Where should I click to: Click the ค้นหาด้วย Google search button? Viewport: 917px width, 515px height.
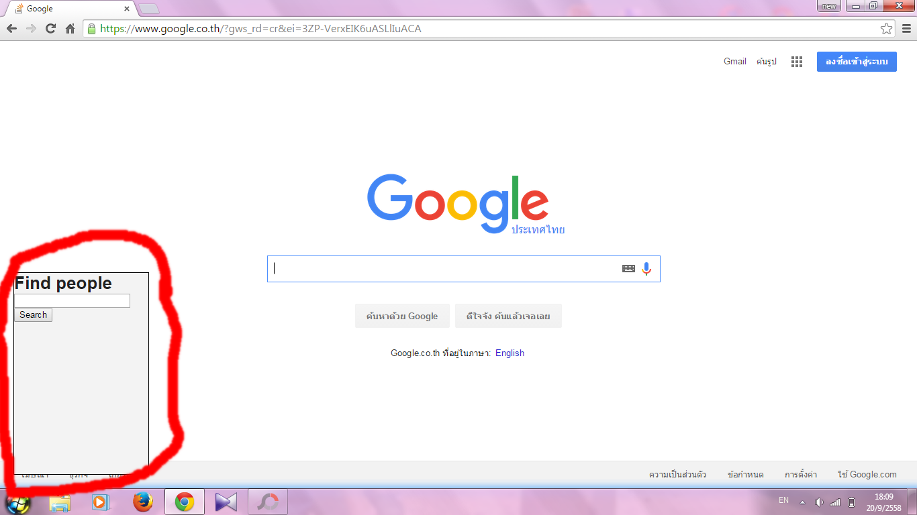click(402, 316)
